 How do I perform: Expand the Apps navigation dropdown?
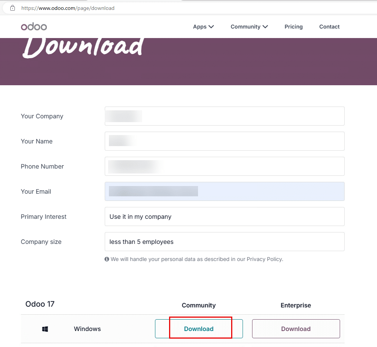[203, 27]
